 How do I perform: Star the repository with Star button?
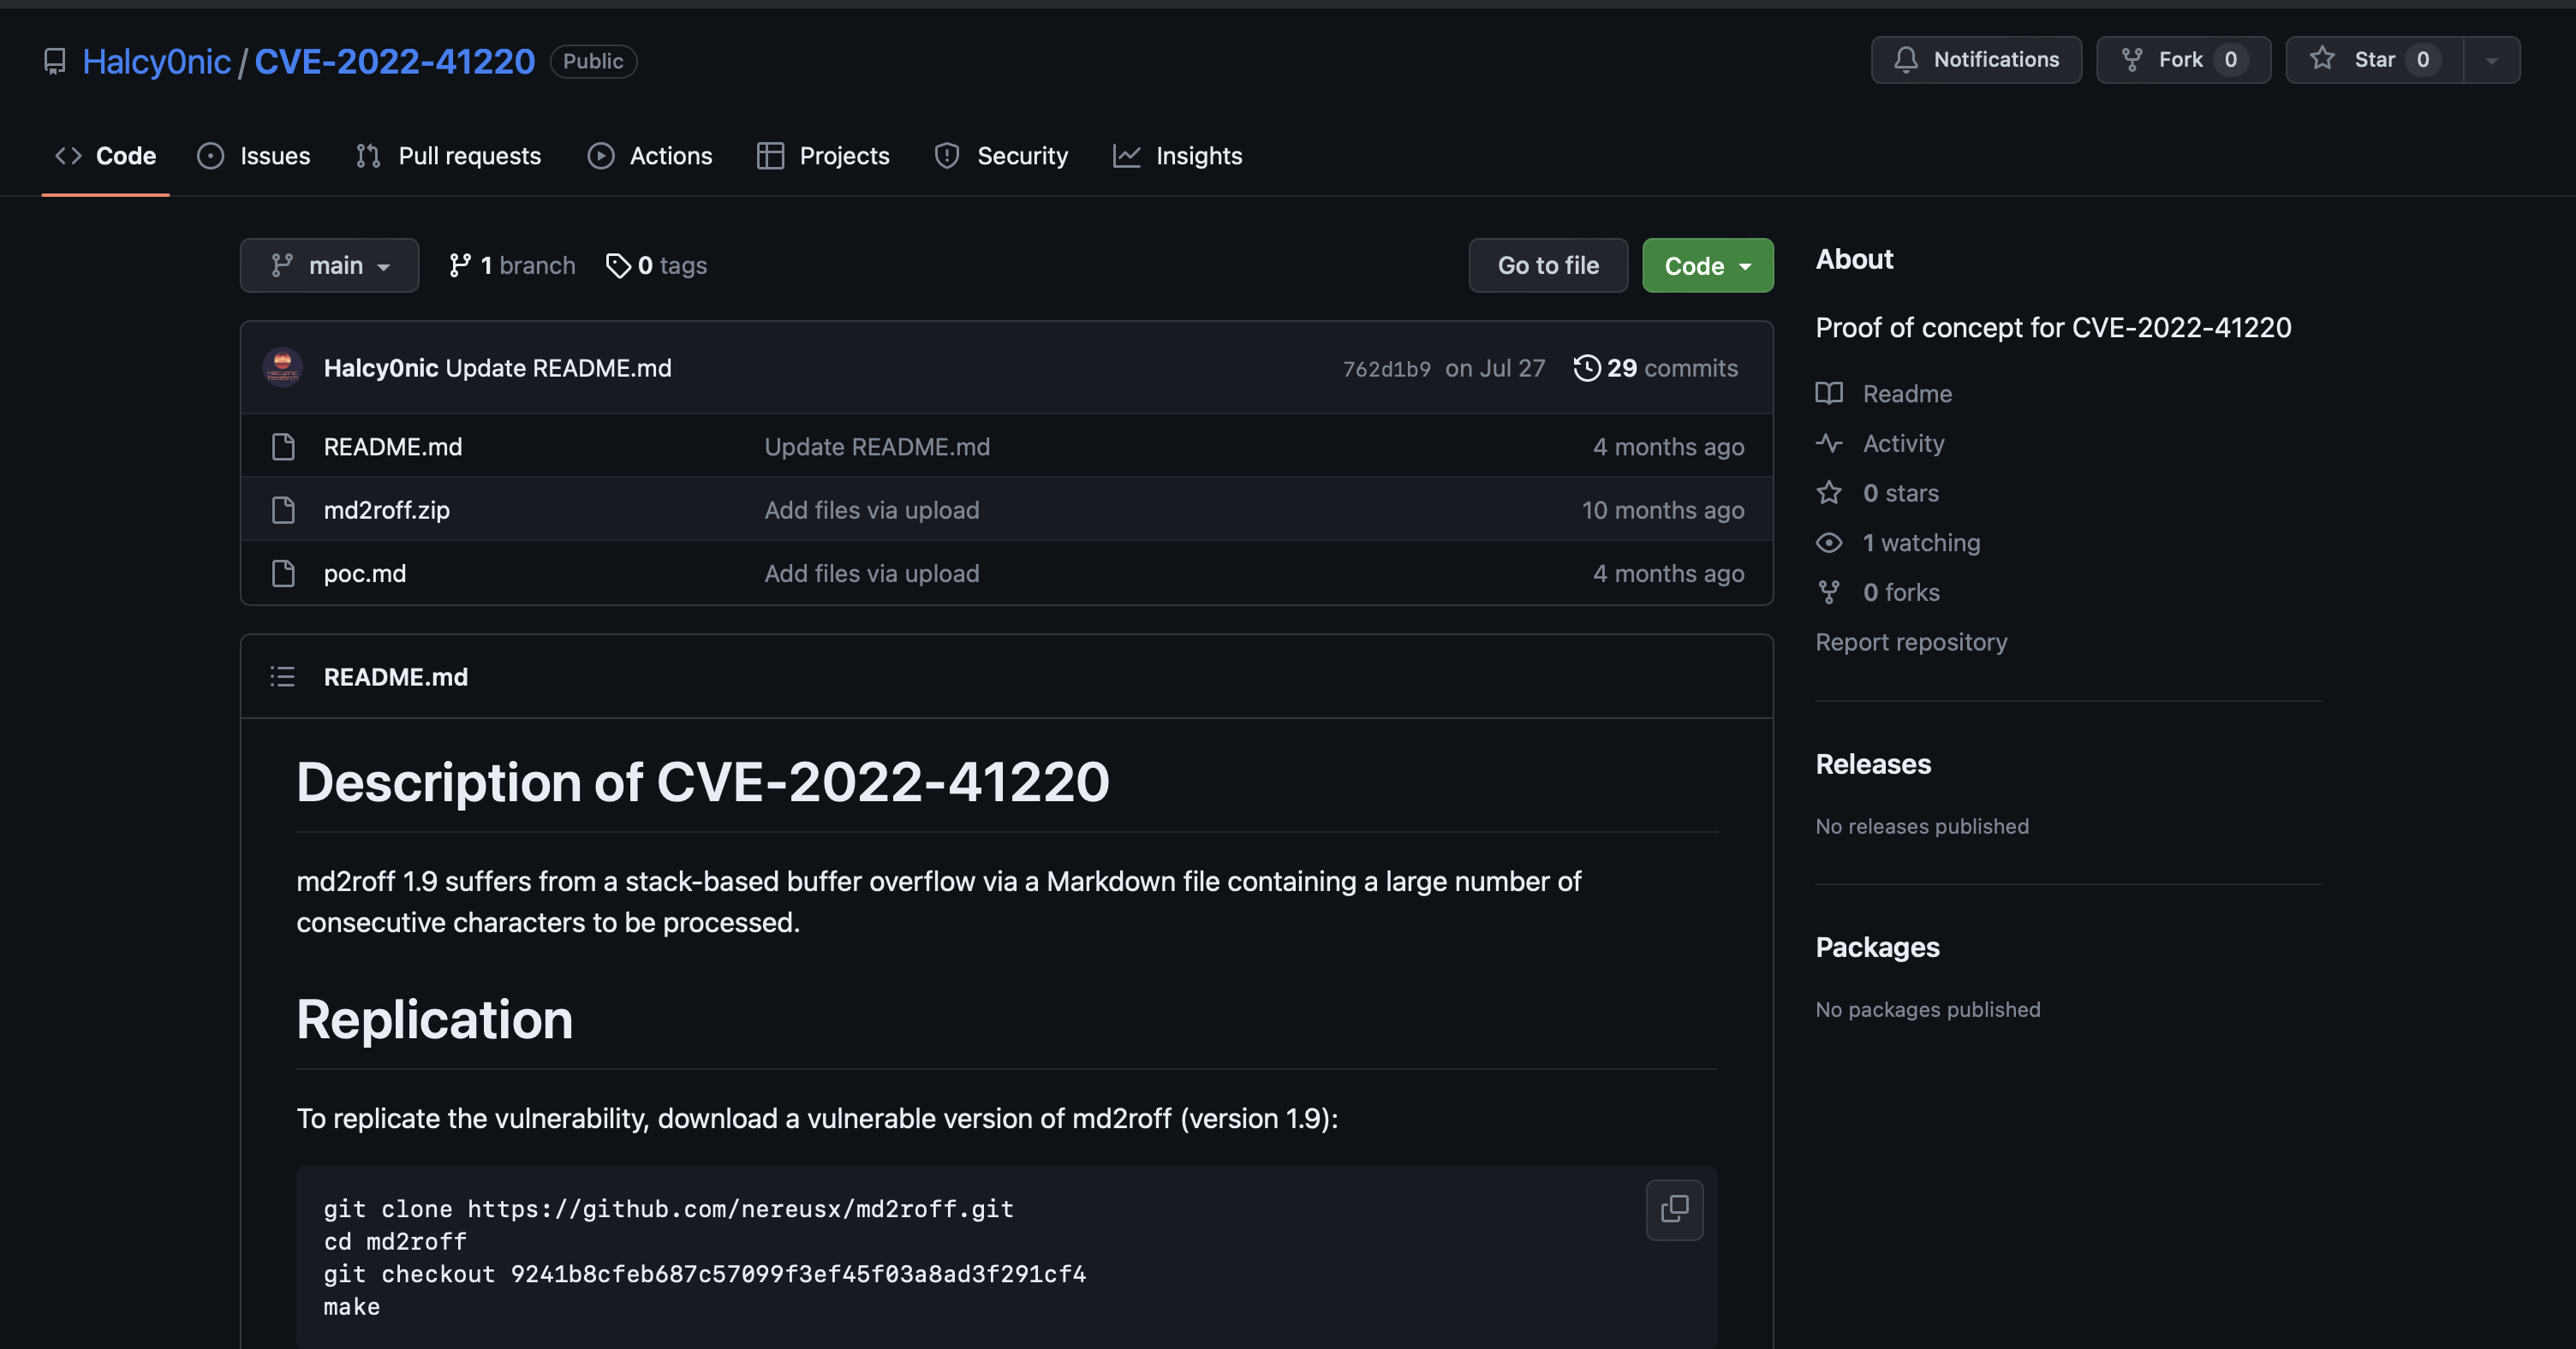(x=2374, y=60)
